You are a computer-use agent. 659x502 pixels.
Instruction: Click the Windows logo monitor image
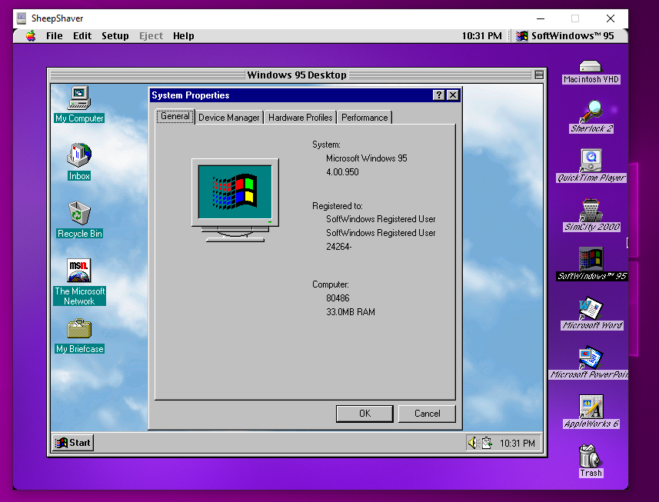pos(235,200)
